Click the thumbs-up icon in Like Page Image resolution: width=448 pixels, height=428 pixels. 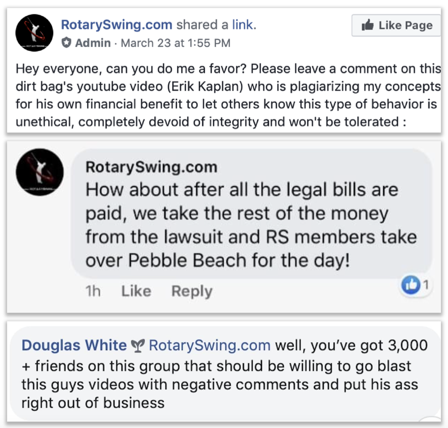click(367, 25)
